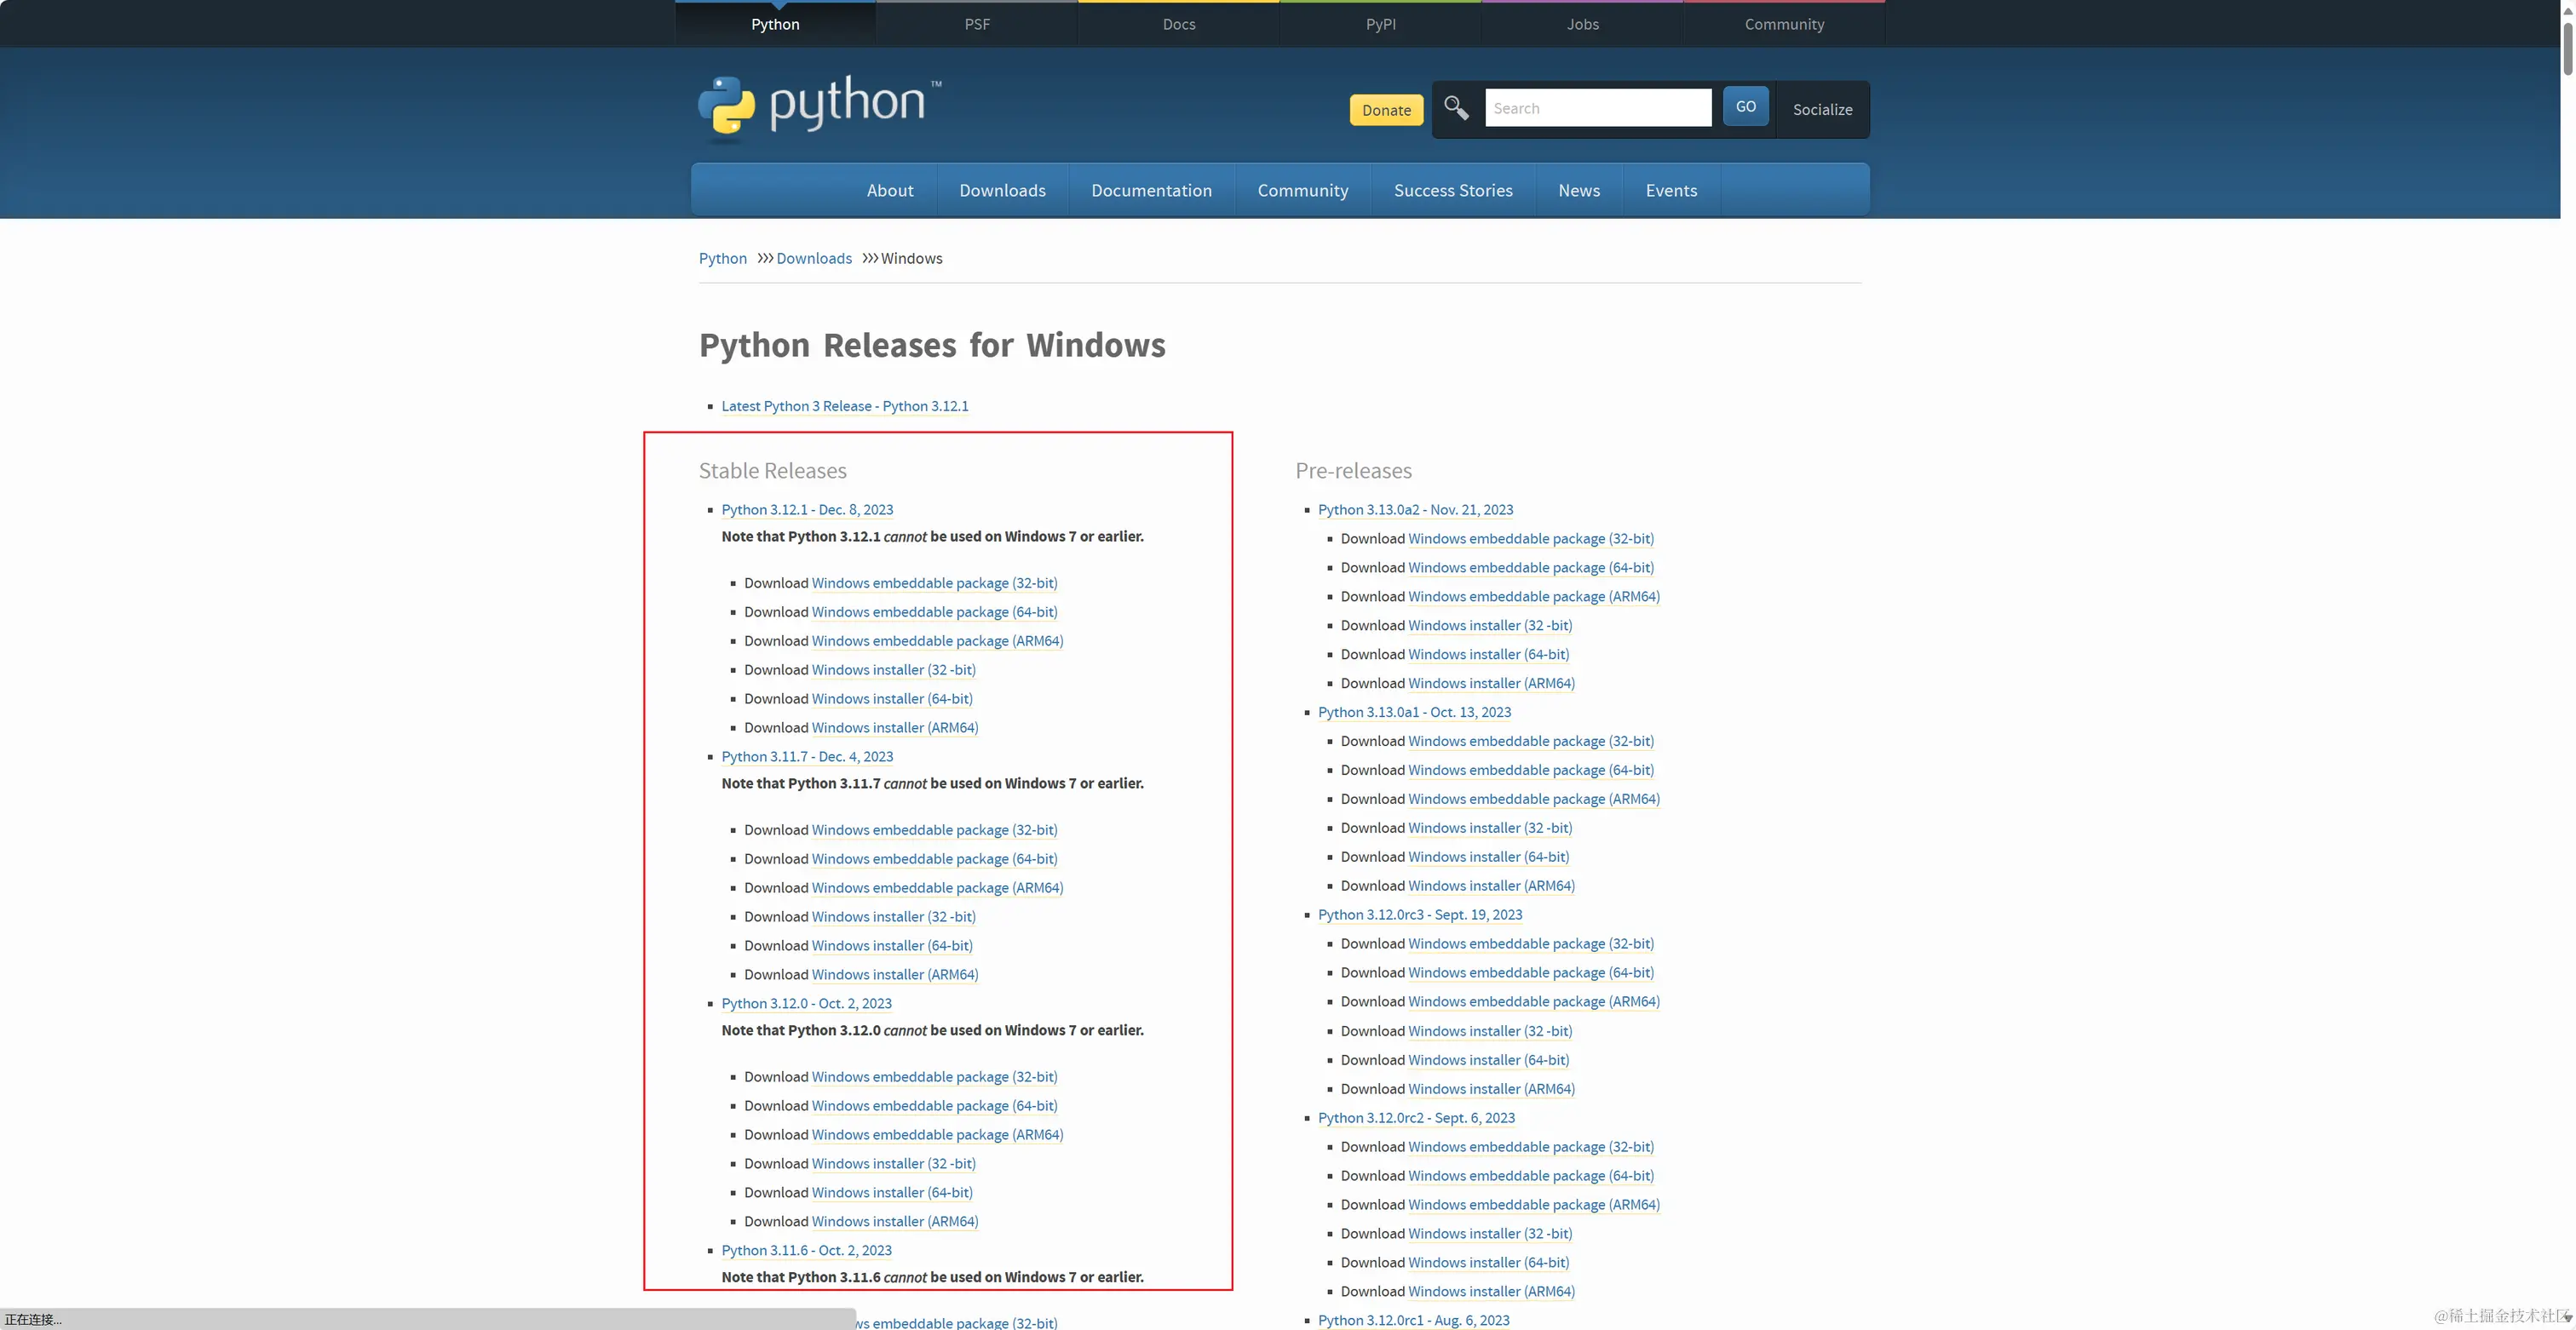
Task: Download Python 3.12.0rc3 Windows installer (32-bit)
Action: point(1489,1031)
